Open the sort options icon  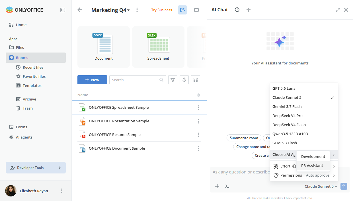[x=184, y=80]
